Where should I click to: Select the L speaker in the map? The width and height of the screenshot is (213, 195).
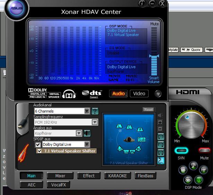coord(119,126)
